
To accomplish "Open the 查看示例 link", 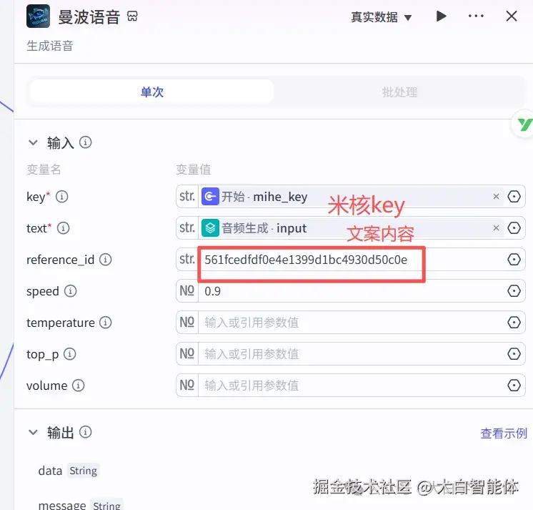I will (504, 433).
